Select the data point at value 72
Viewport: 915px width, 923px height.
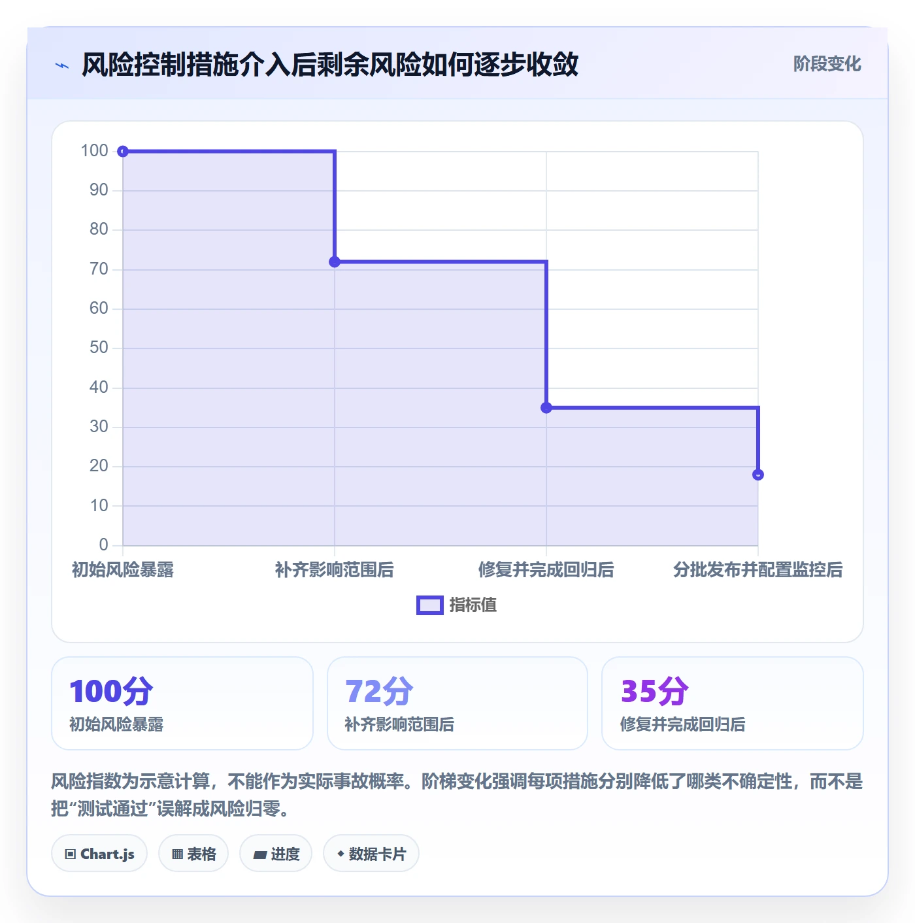[335, 262]
